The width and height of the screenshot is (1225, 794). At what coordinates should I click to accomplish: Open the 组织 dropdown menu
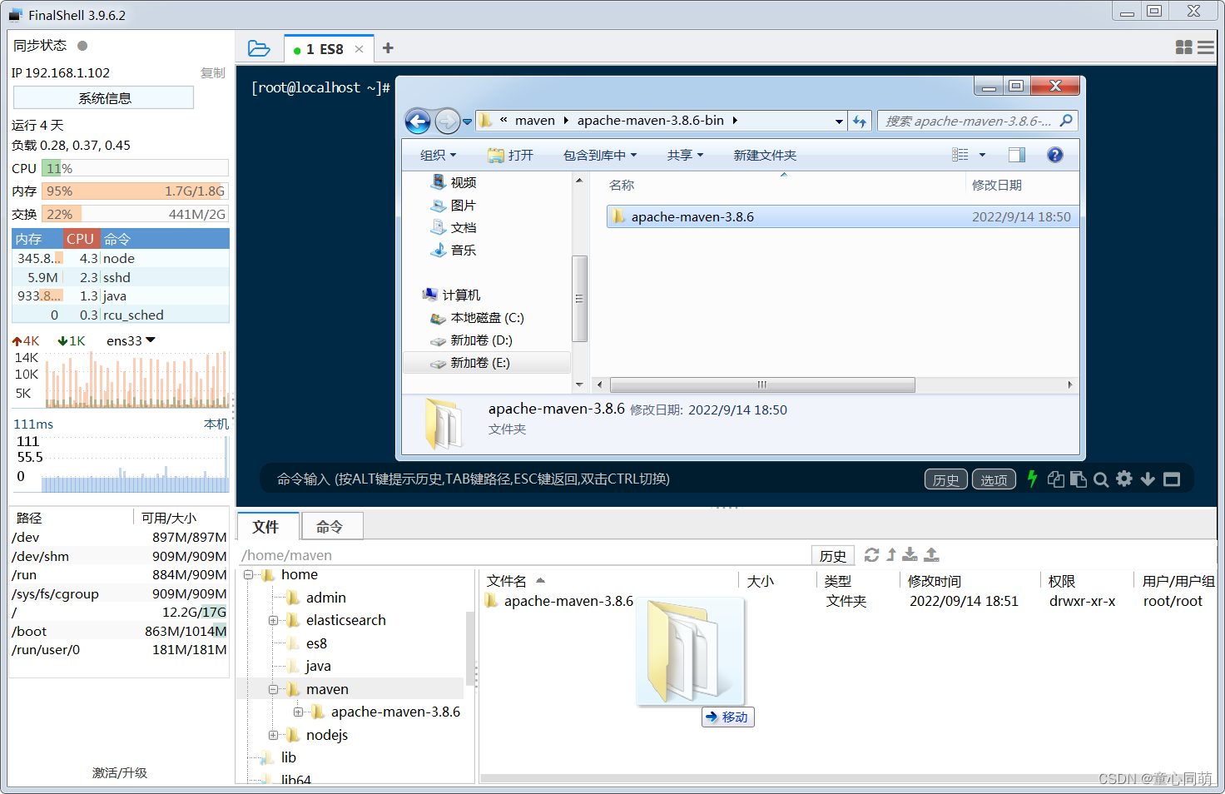point(439,156)
